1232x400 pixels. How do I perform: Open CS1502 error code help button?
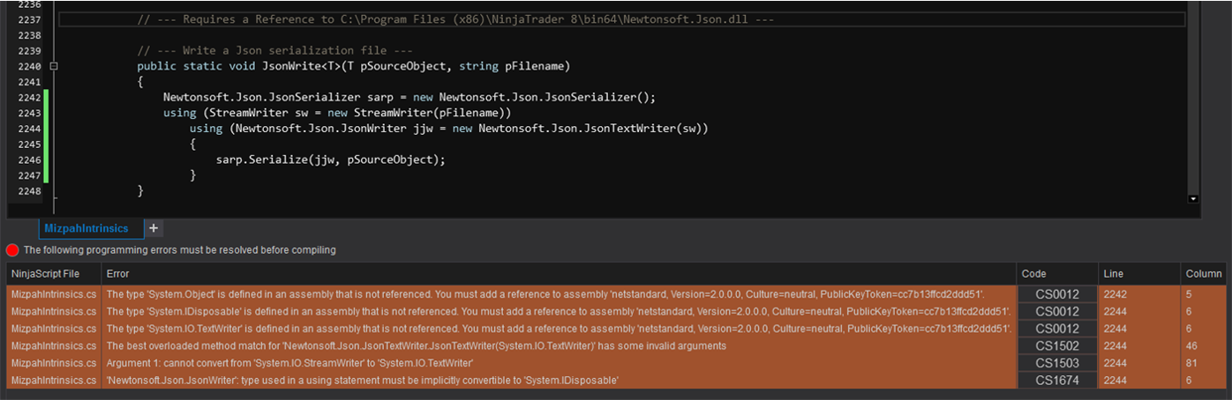click(x=1057, y=346)
